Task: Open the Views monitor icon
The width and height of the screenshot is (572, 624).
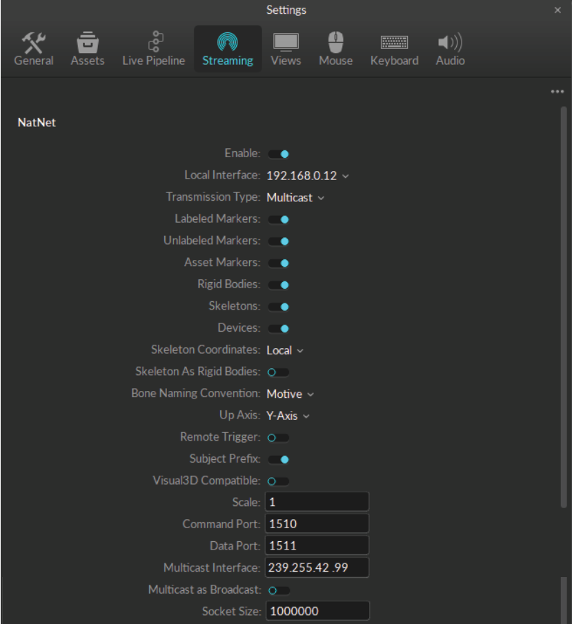Action: pos(286,43)
